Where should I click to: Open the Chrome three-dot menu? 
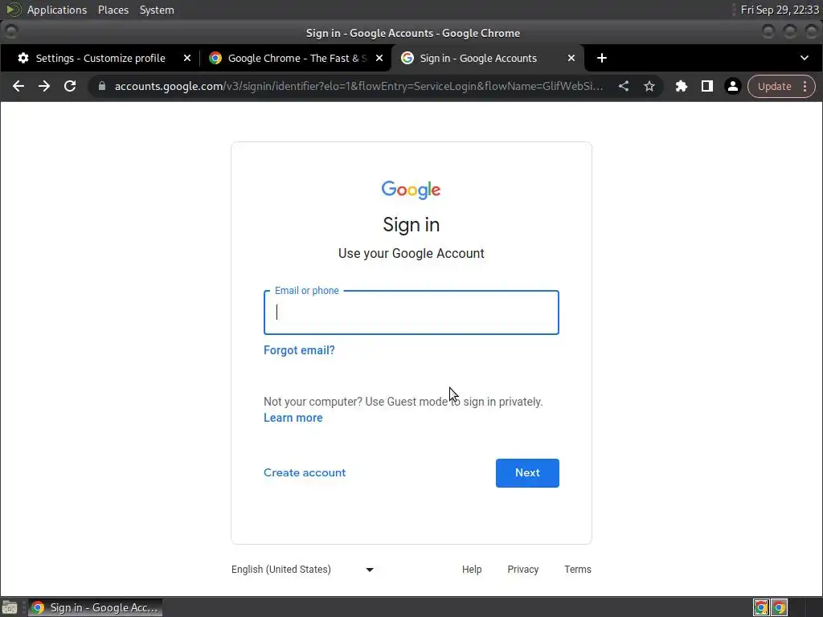[805, 86]
